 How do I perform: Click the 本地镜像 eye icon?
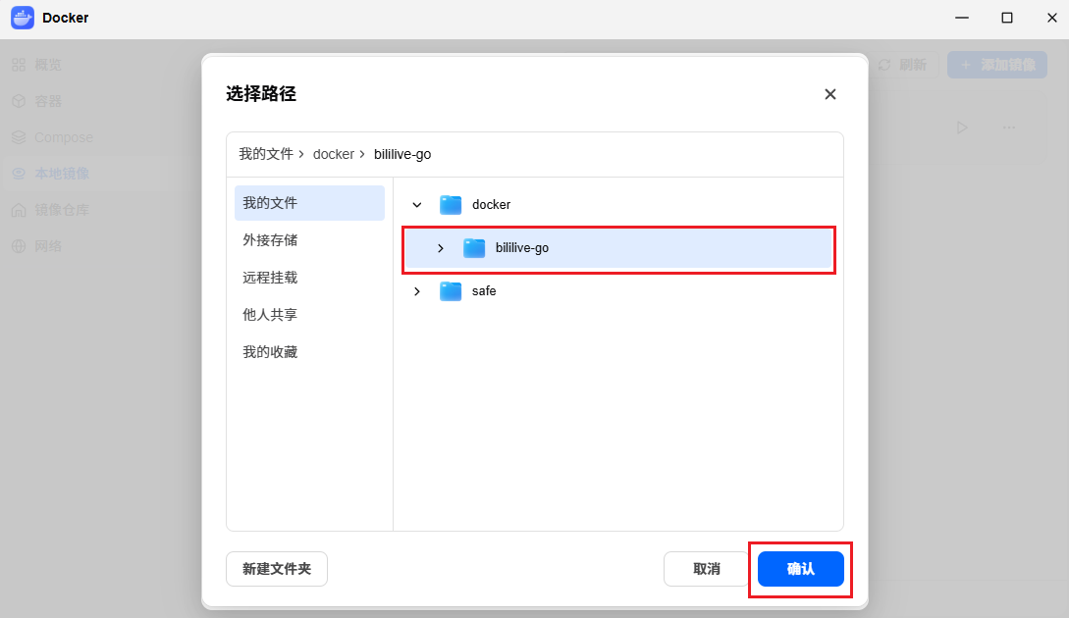pos(19,174)
